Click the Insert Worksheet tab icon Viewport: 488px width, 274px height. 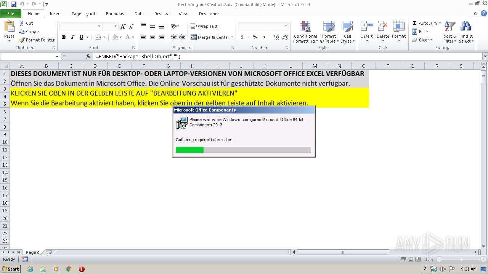click(49, 252)
